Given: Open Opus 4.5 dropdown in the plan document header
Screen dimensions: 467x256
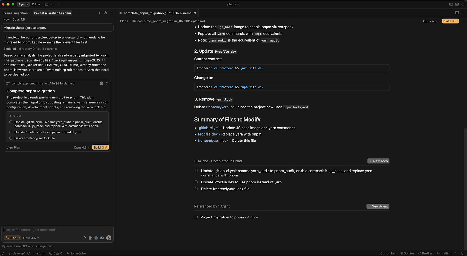Looking at the screenshot, I should (x=431, y=21).
